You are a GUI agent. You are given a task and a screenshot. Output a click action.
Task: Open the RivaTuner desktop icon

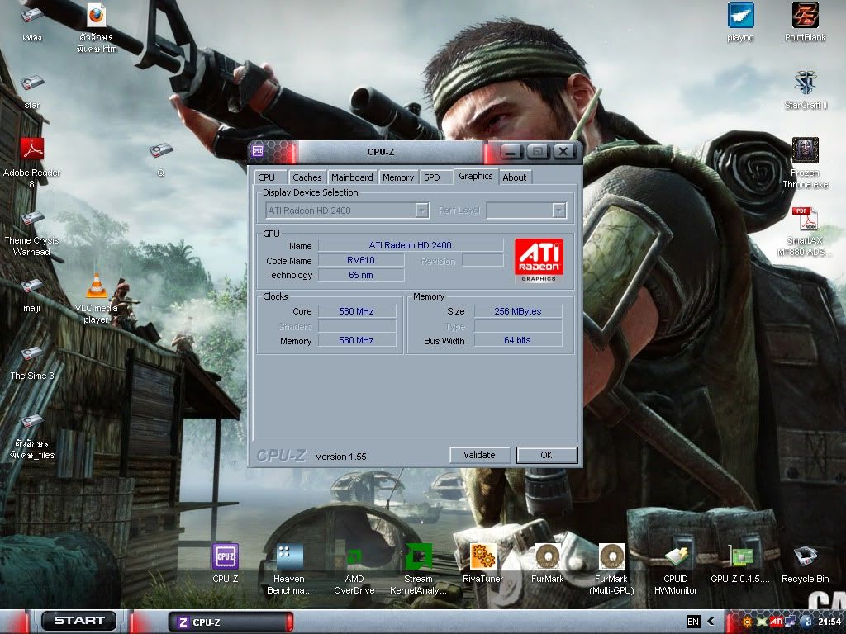pos(482,557)
